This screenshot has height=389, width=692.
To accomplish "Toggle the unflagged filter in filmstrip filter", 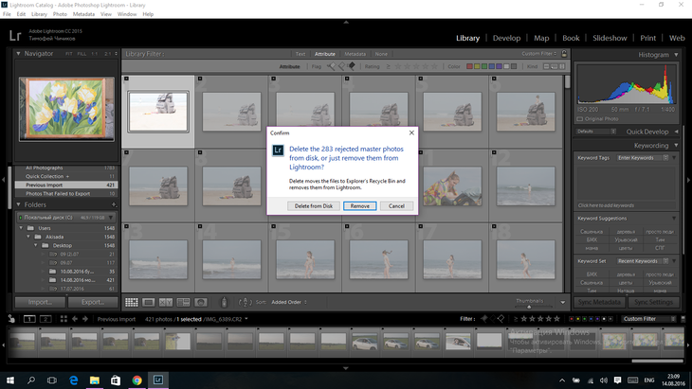I will (493, 319).
